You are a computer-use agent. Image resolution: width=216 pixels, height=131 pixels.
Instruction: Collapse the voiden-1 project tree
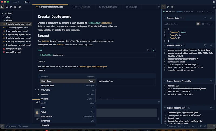click(2, 13)
